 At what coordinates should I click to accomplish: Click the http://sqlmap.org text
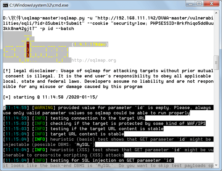click(x=94, y=60)
